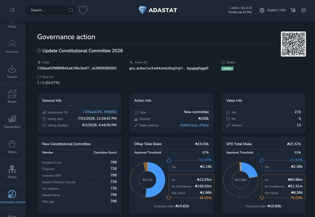This screenshot has width=315, height=217.
Task: Click the gov_action1w2w64 Action ID value
Action: pos(169,68)
